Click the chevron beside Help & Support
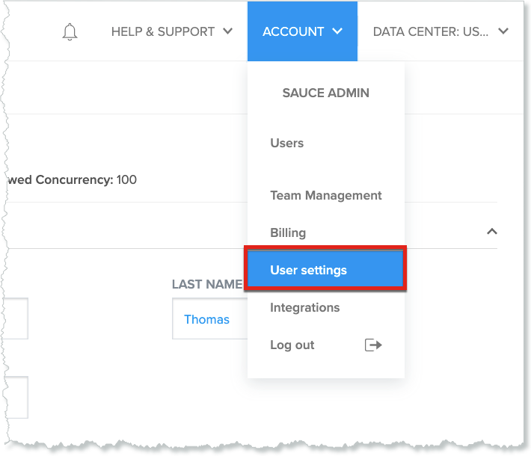Screen dimensions: 531x456 (x=228, y=31)
